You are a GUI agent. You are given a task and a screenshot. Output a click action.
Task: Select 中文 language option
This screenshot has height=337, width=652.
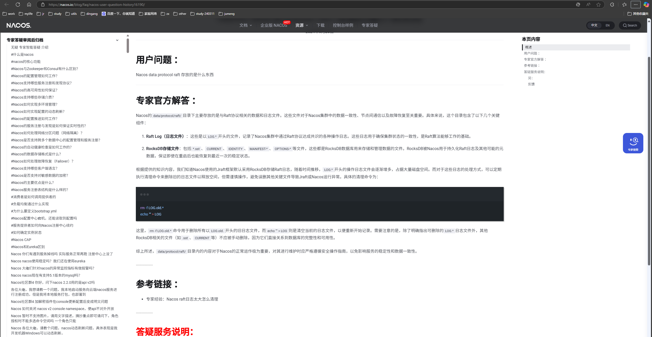pos(594,25)
